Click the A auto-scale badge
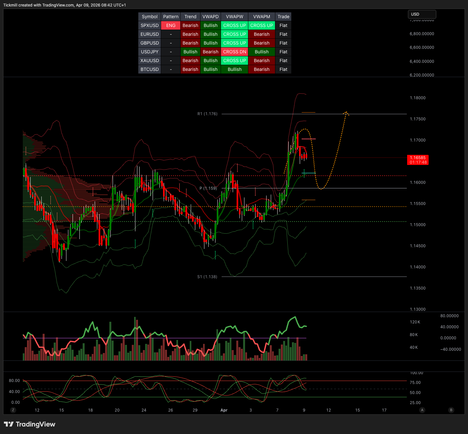Viewport: 468px width, 434px height. (422, 410)
